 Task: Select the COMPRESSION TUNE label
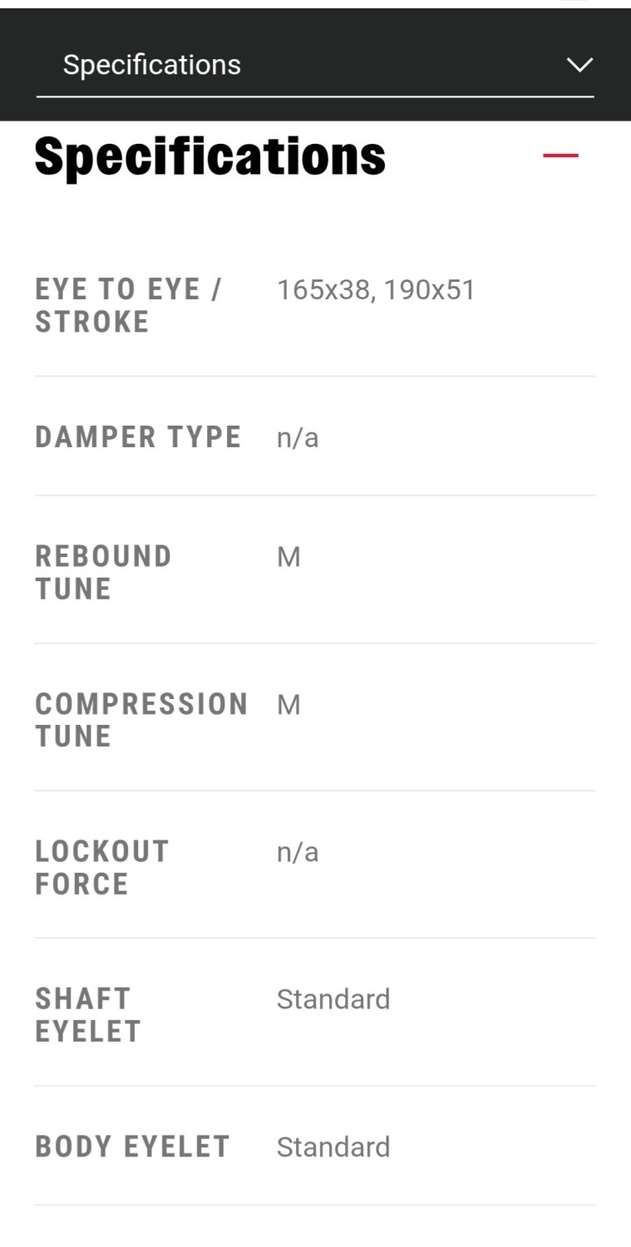tap(141, 720)
